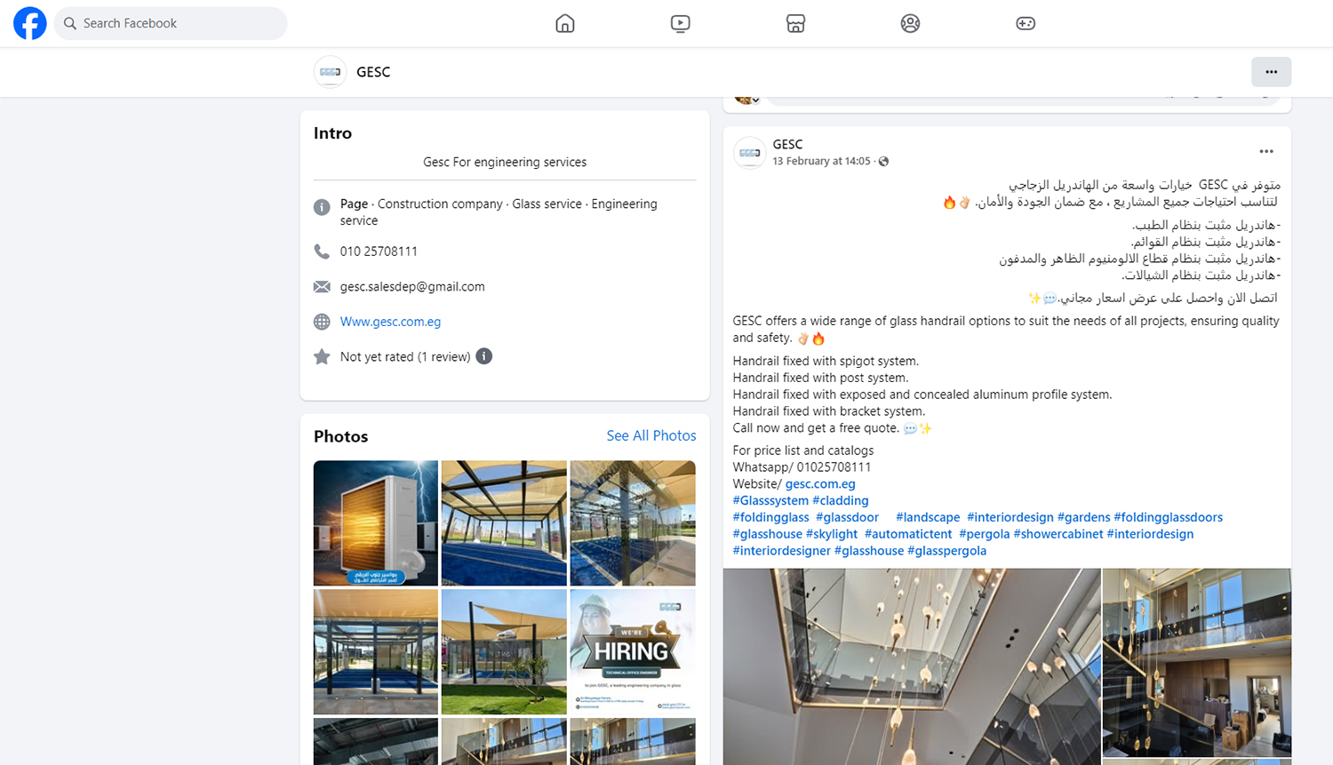Image resolution: width=1333 pixels, height=765 pixels.
Task: Click the #Glasssystem hashtag
Action: pyautogui.click(x=770, y=500)
